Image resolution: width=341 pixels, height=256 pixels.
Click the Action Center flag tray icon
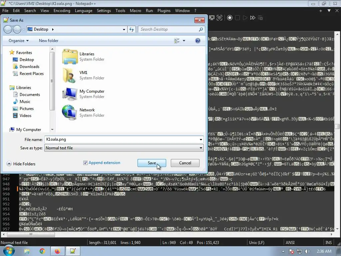(291, 251)
